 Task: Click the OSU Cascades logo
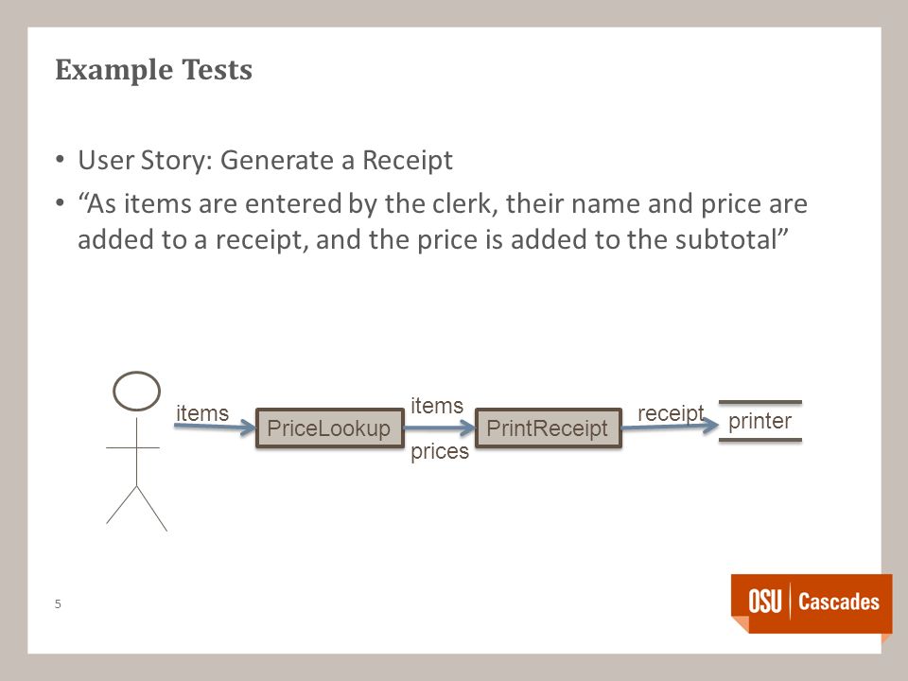pyautogui.click(x=812, y=603)
